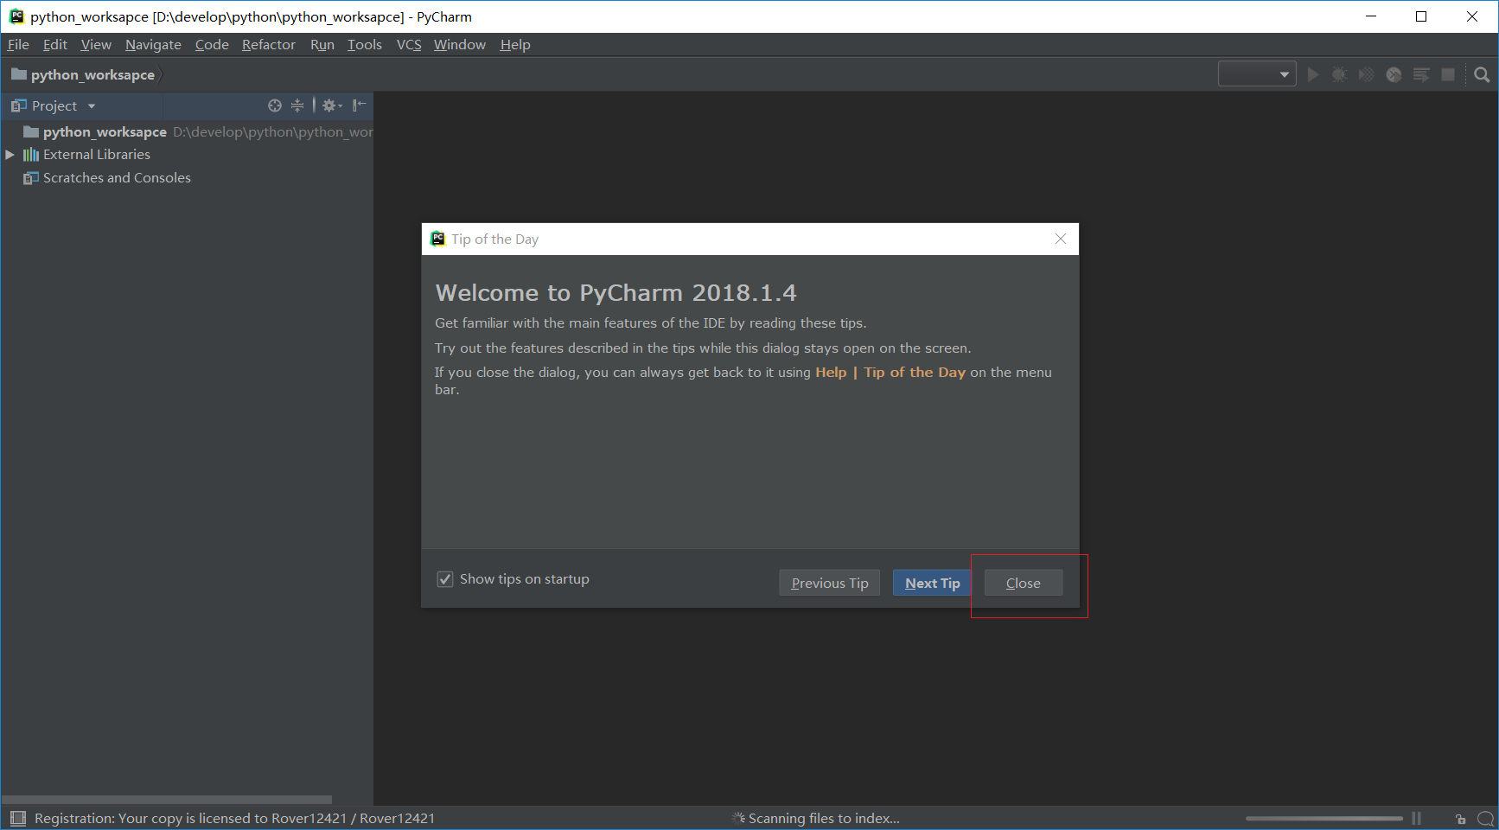Open feedback balloon in status bar corner
Viewport: 1499px width, 830px height.
[x=1483, y=818]
